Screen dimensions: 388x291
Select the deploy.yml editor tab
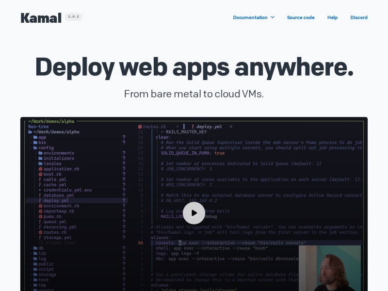tap(209, 127)
